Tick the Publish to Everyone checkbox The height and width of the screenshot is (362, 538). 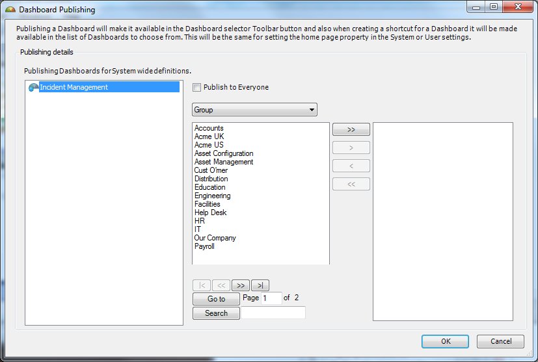click(196, 88)
